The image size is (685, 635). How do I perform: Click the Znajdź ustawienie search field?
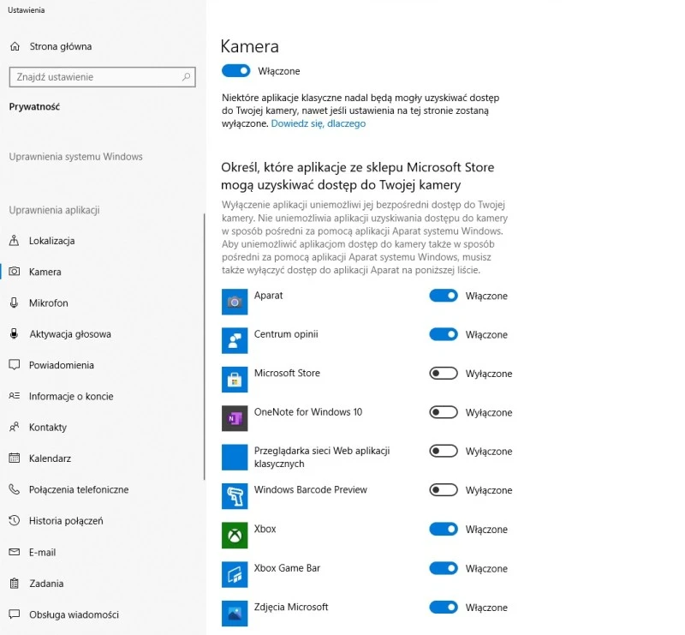(94, 77)
